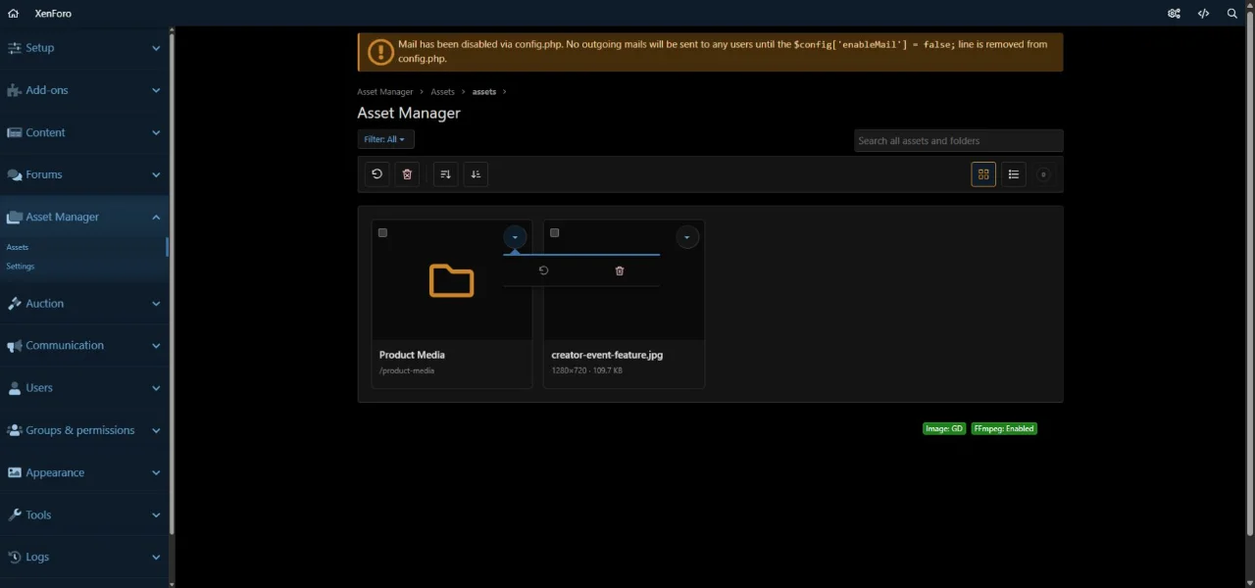Click the Logs history icon
The width and height of the screenshot is (1255, 588).
pos(15,557)
